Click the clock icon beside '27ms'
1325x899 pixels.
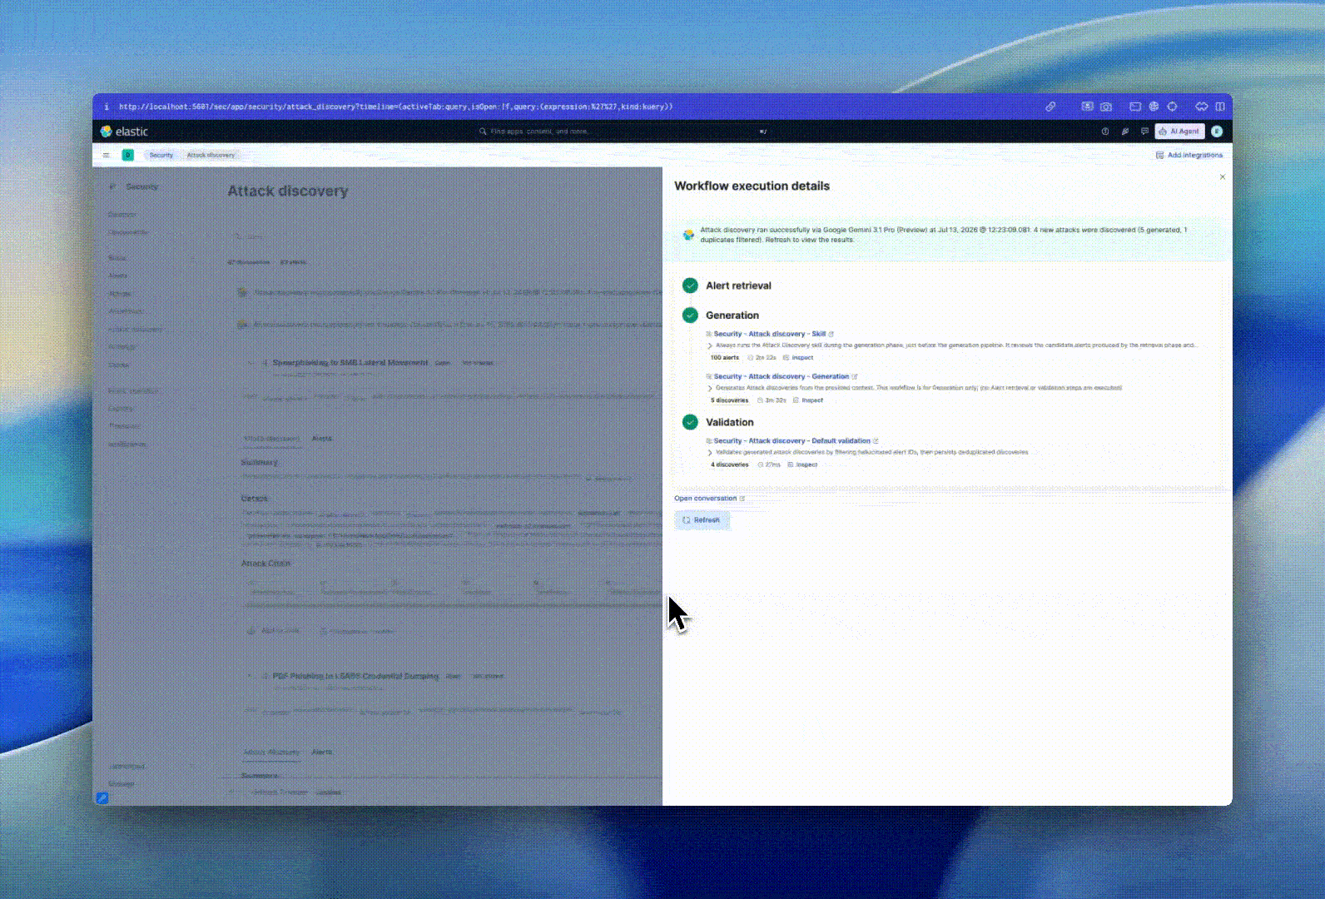(x=761, y=465)
